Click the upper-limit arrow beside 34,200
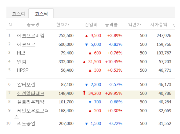Screen dimensions: 180x134 pyautogui.click(x=84, y=93)
